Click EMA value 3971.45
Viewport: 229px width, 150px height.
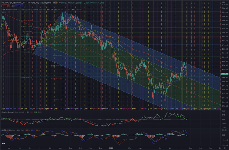pyautogui.click(x=71, y=9)
